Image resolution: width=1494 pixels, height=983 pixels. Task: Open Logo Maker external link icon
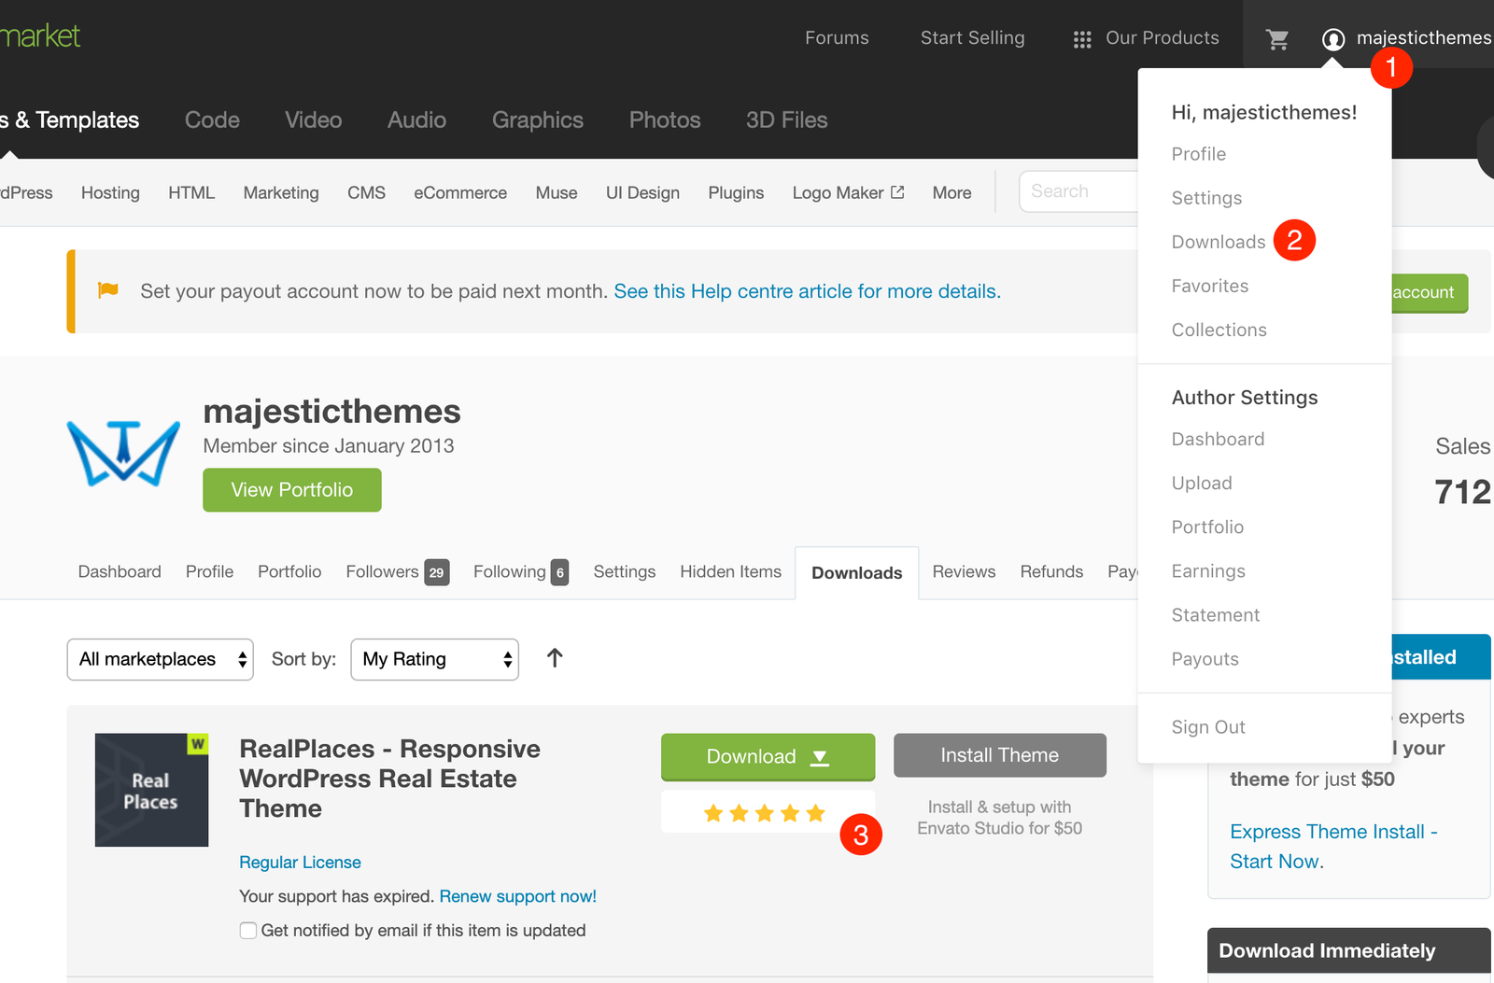tap(897, 192)
